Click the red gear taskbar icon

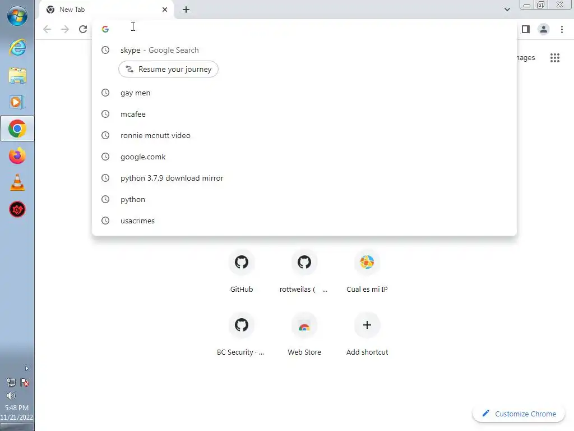pos(17,210)
